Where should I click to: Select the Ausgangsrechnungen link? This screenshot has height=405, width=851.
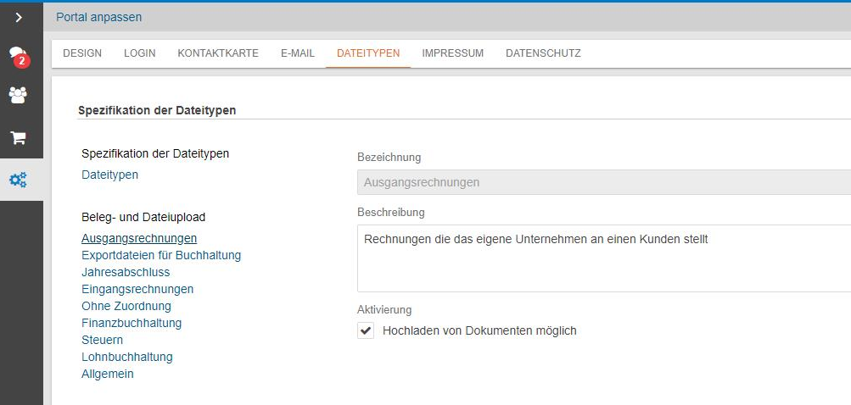click(139, 239)
